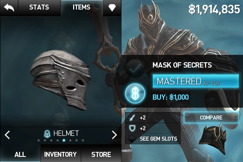243x162 pixels.
Task: Tap the shield defense stat icon
Action: pos(132,128)
